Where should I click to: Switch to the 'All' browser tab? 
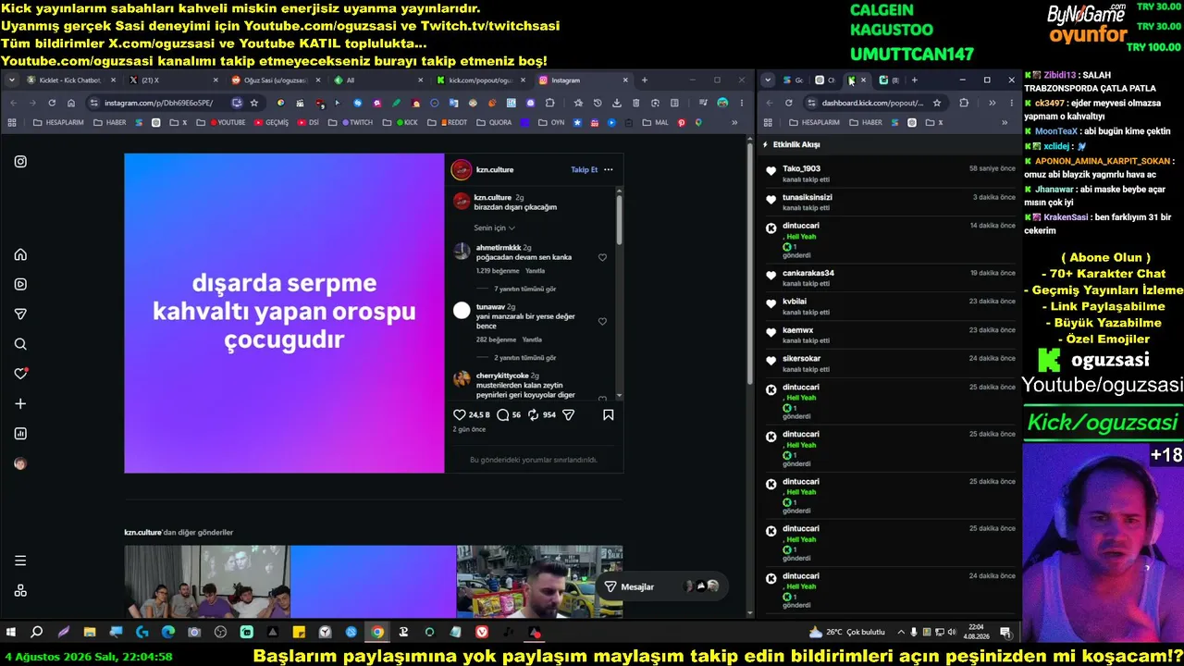377,80
